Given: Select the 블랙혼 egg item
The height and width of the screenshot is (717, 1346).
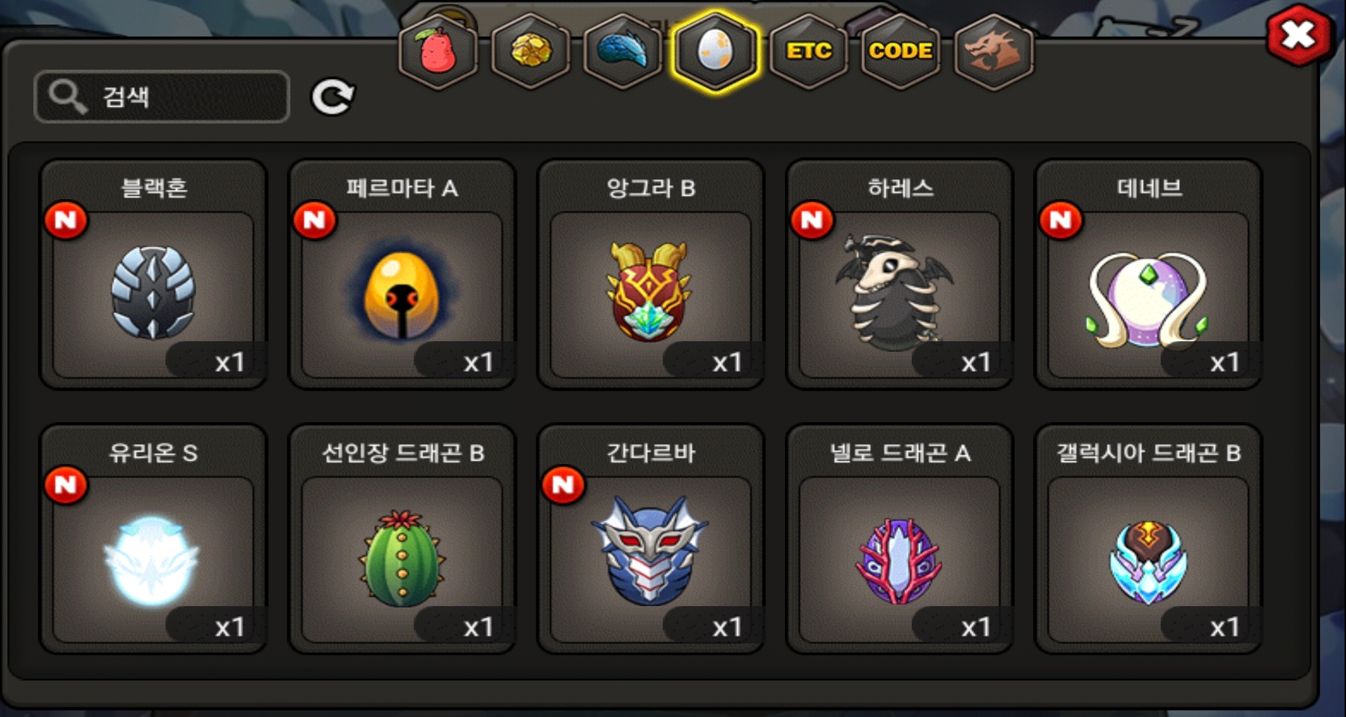Looking at the screenshot, I should [x=153, y=274].
